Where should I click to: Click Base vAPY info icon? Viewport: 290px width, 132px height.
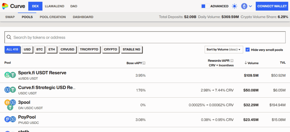coord(144,63)
